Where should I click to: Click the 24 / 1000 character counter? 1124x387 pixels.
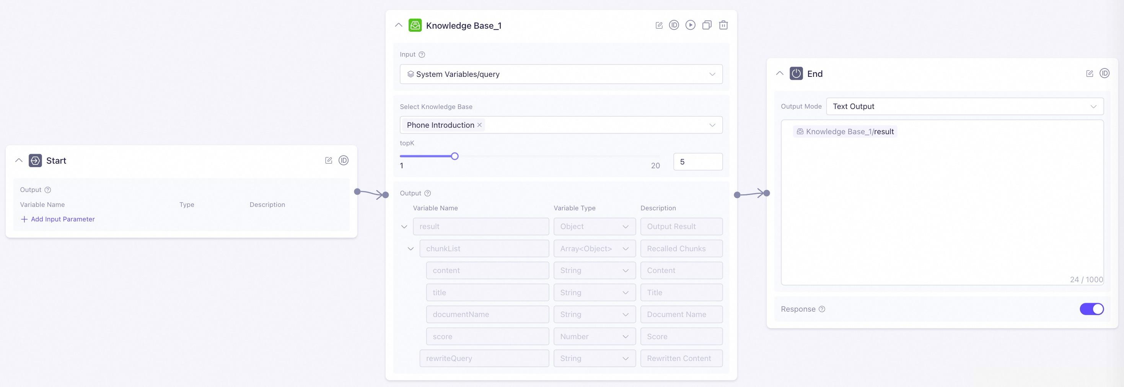[1086, 280]
